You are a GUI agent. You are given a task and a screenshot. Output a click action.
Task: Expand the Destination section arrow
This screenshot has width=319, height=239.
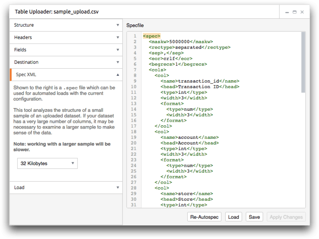coord(118,62)
